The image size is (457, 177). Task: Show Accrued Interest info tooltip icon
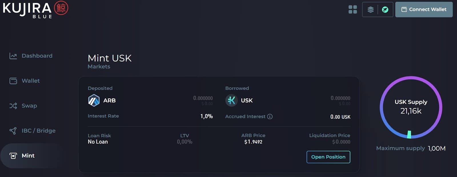pyautogui.click(x=270, y=116)
